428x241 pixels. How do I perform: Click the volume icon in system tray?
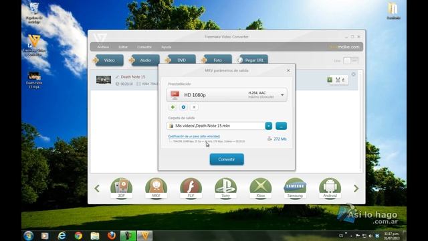pyautogui.click(x=370, y=236)
